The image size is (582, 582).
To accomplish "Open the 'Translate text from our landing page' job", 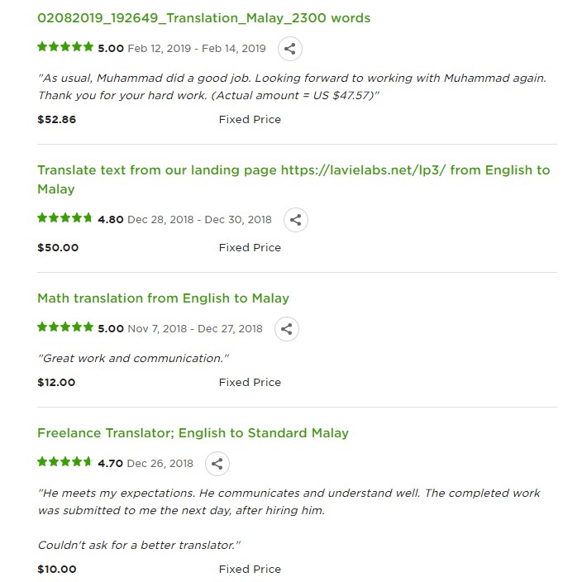I will (x=293, y=170).
